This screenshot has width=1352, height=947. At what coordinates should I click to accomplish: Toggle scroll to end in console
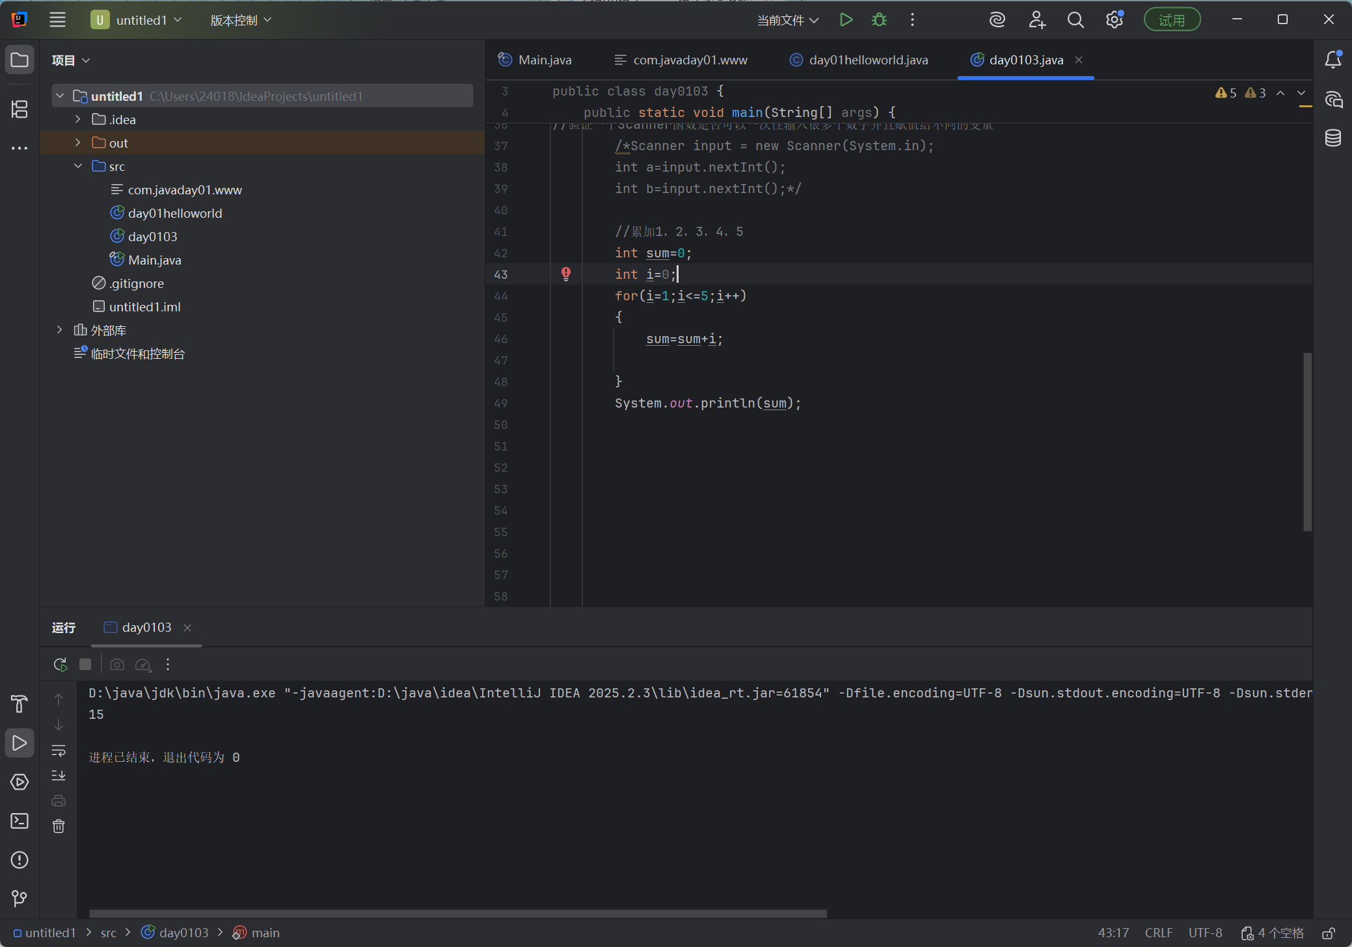(59, 775)
